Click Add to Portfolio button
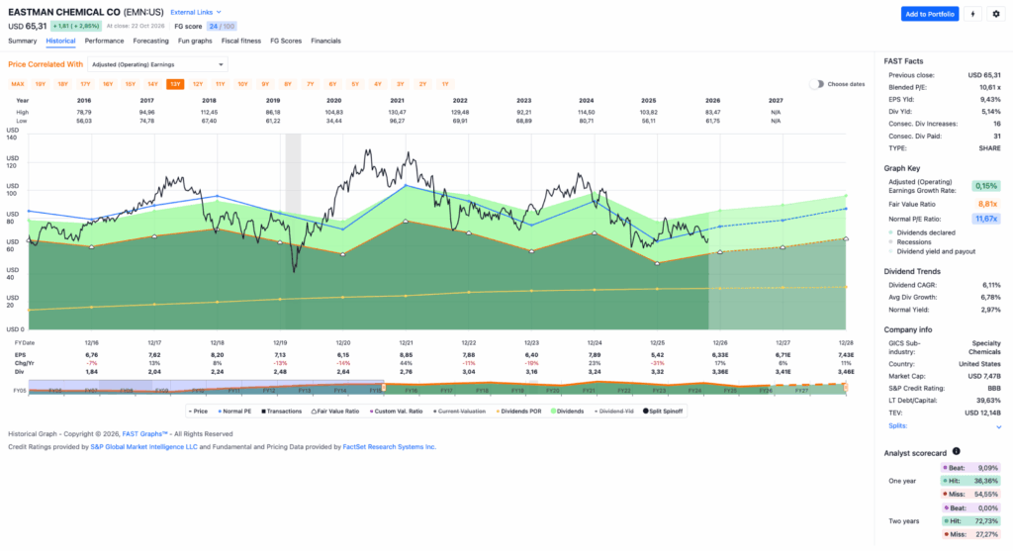 tap(930, 14)
